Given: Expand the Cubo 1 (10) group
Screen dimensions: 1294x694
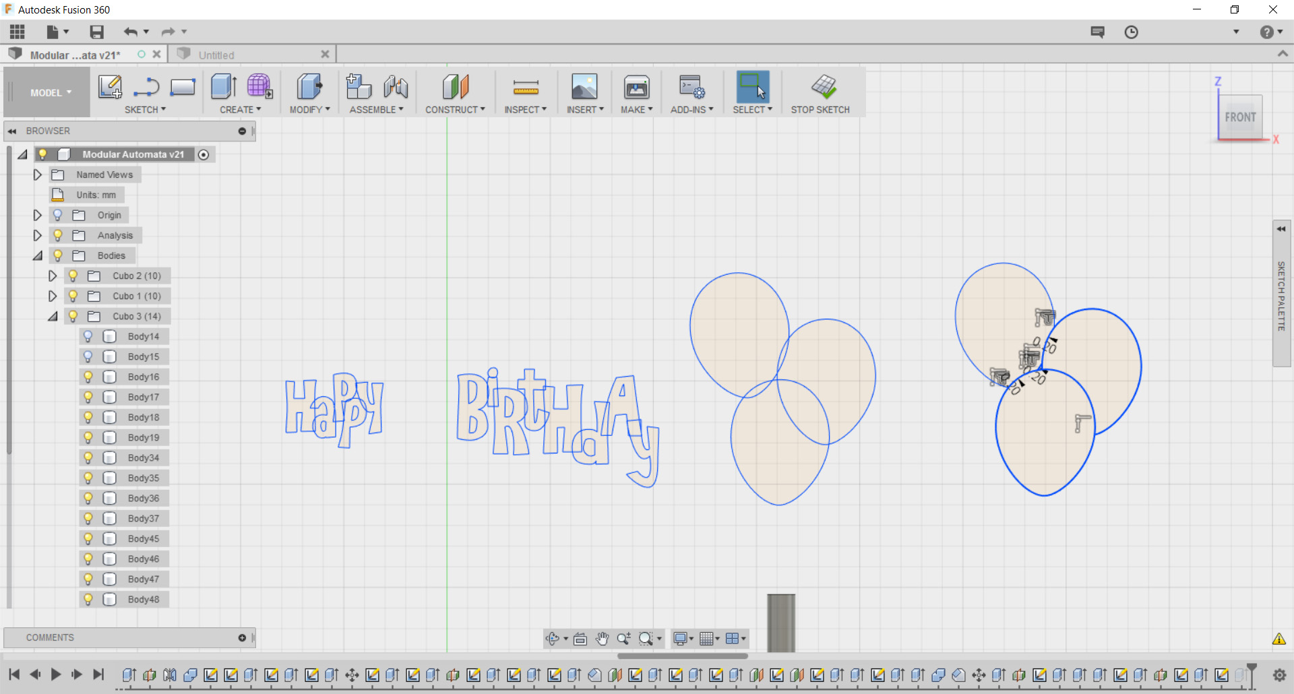Looking at the screenshot, I should click(53, 296).
